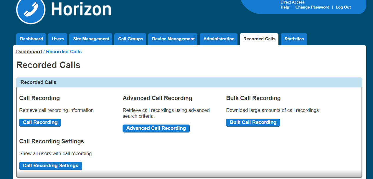Switch to the Statistics tab
Screen dimensions: 373x179
[x=294, y=39]
